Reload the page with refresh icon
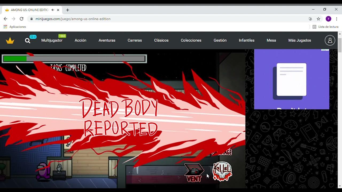The width and height of the screenshot is (342, 192). click(22, 19)
